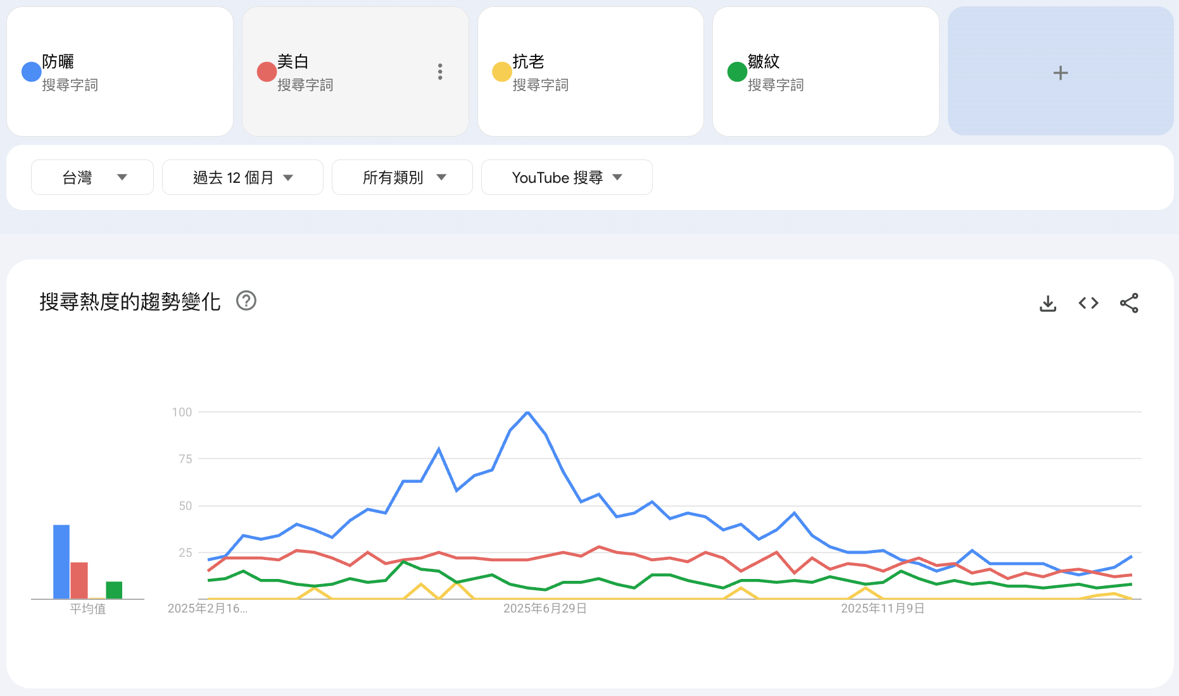Share the search trend chart
This screenshot has width=1179, height=696.
pyautogui.click(x=1129, y=304)
